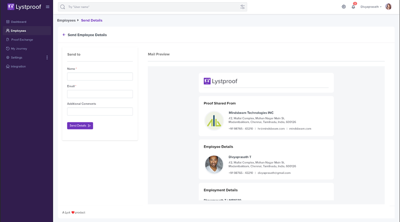Click the Lystproof logo in sidebar
The image size is (400, 222).
click(24, 7)
